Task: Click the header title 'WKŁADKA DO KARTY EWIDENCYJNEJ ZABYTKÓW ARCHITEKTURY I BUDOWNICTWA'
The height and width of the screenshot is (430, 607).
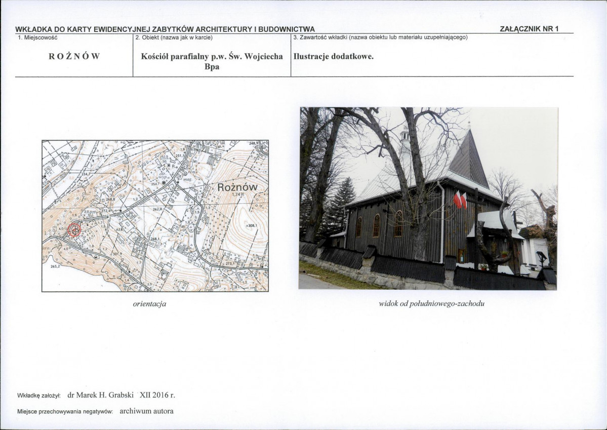Action: [x=165, y=29]
